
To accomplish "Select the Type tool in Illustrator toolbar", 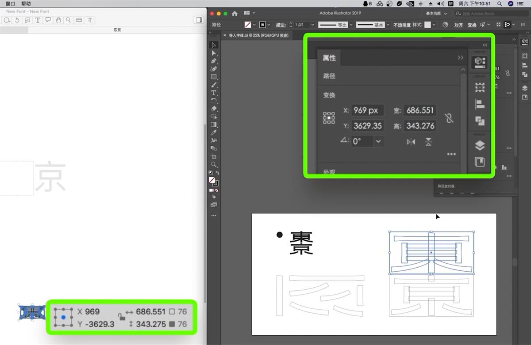I will [214, 93].
